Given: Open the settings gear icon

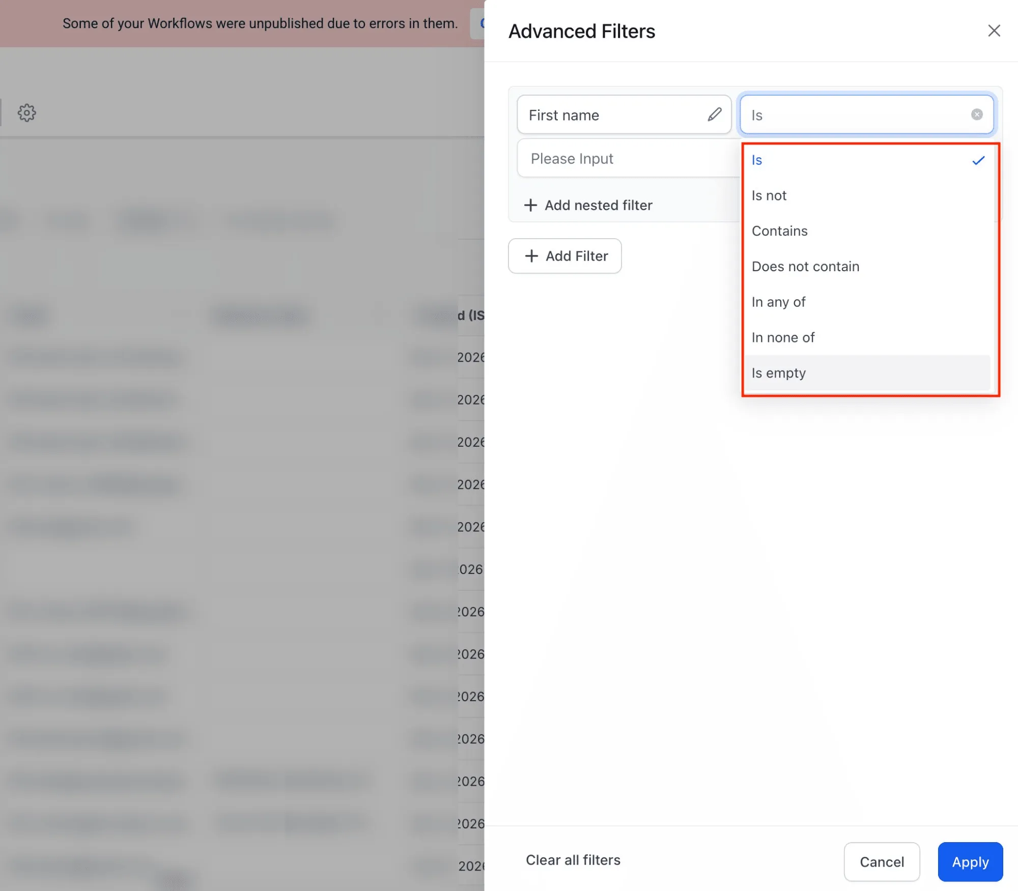Looking at the screenshot, I should point(27,113).
